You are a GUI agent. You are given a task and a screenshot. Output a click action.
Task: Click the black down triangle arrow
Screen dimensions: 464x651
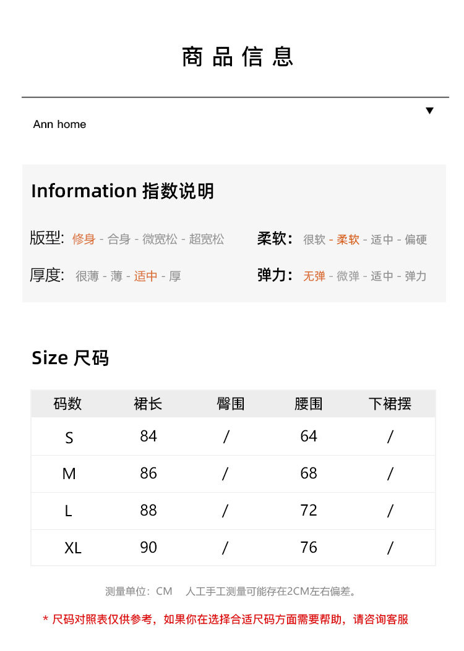(429, 111)
